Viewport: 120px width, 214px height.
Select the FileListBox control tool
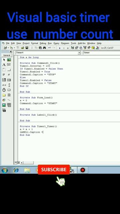point(9,95)
